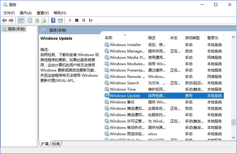Open the 帮助(H) menu

tap(60, 13)
